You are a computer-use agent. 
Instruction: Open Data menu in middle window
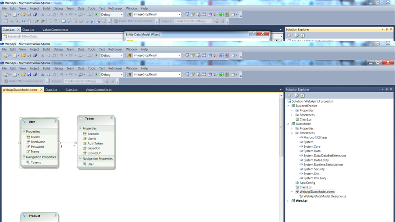81,49
